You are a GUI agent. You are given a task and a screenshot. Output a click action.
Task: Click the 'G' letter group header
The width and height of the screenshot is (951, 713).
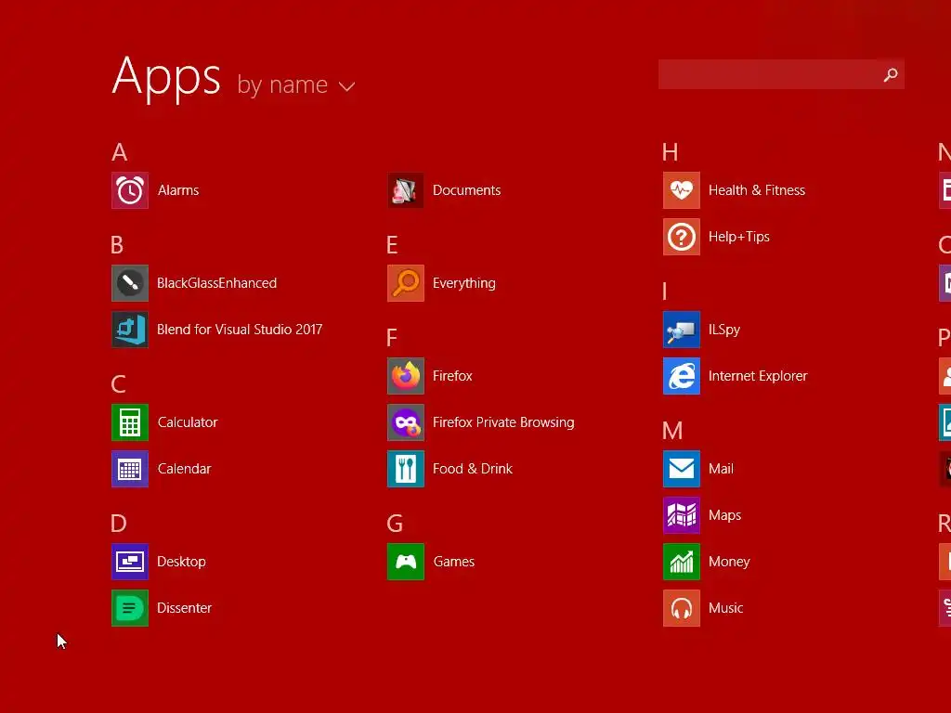pos(395,524)
